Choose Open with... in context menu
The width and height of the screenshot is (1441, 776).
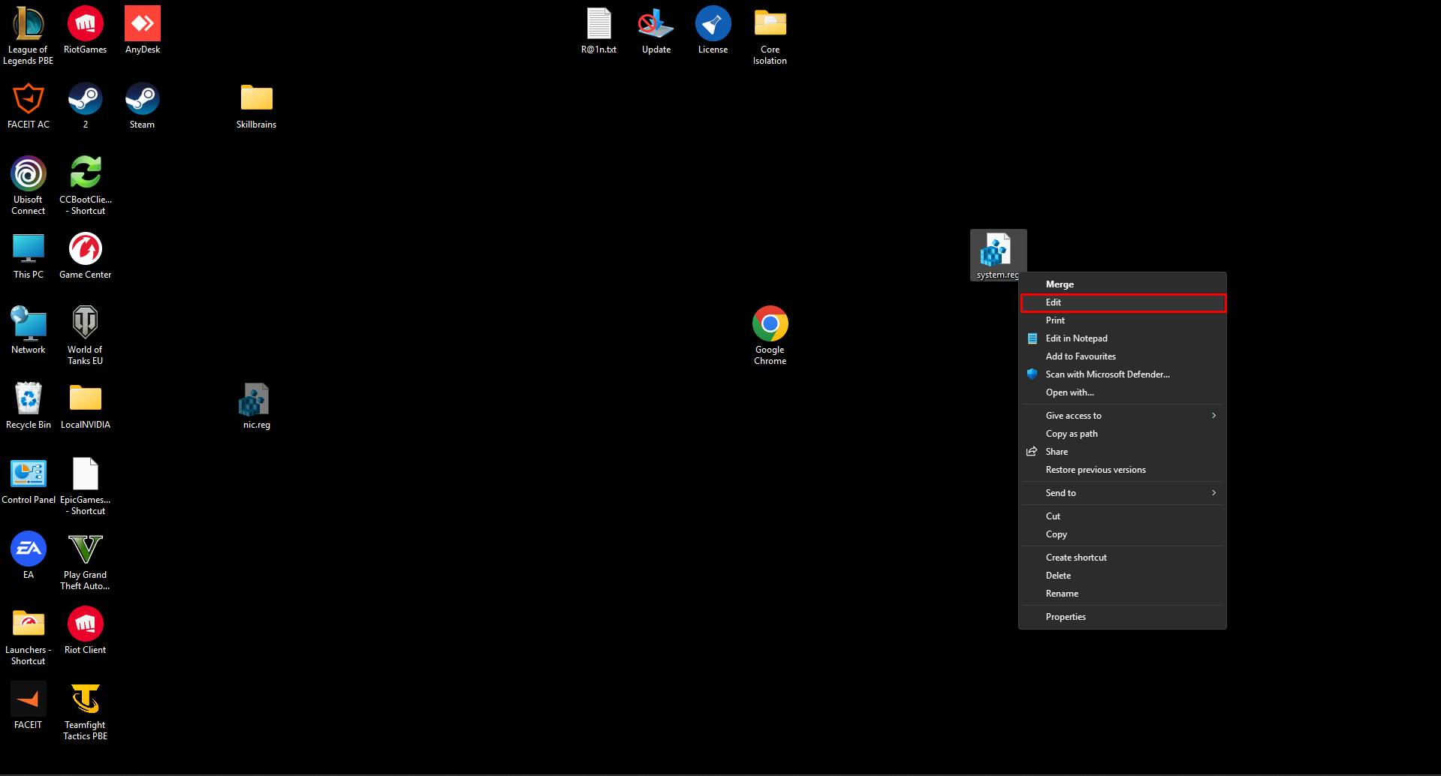click(x=1123, y=393)
